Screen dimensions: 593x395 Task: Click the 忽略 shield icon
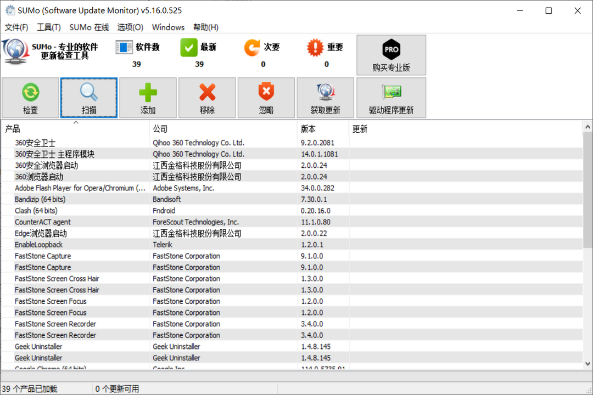[266, 92]
